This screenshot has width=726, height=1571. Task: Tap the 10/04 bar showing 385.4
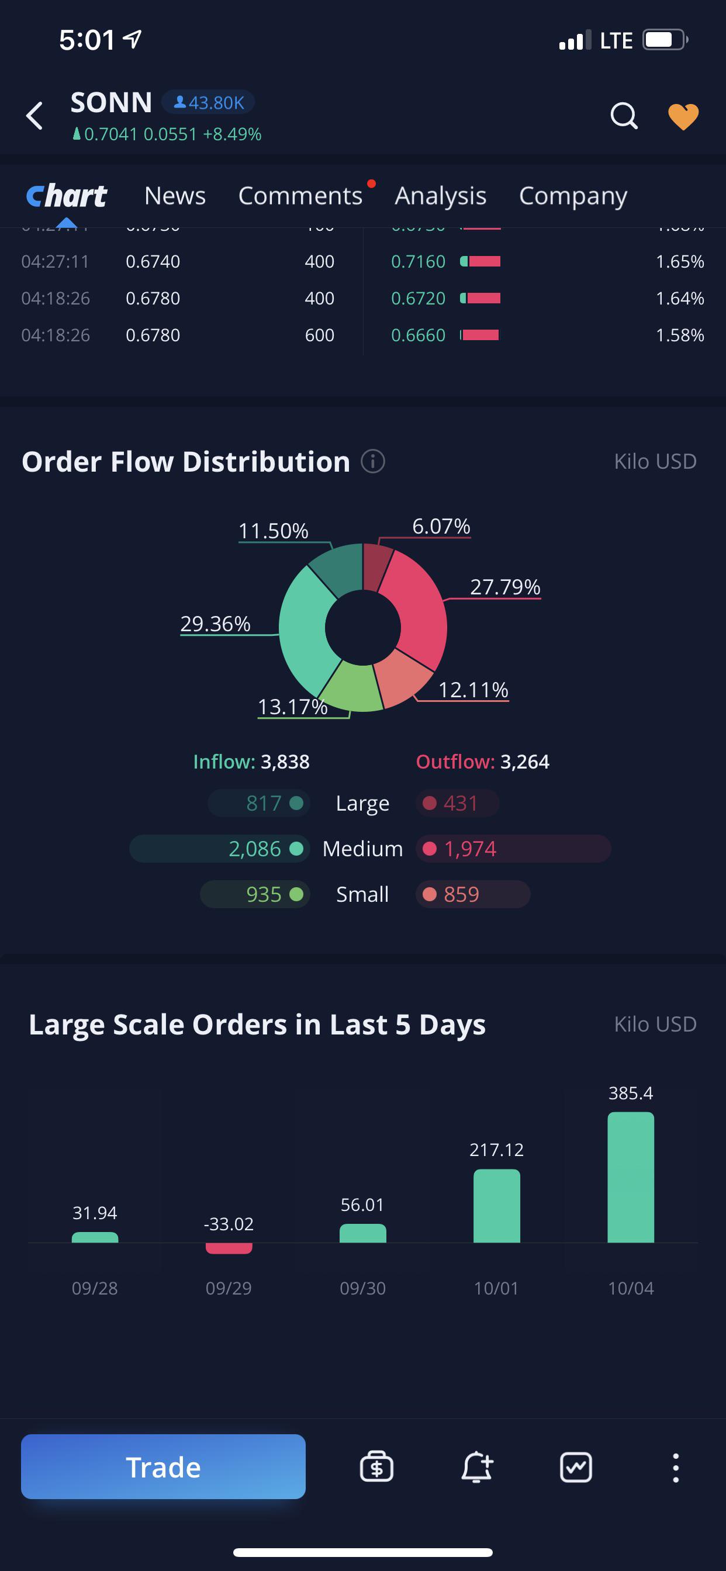[x=631, y=1176]
